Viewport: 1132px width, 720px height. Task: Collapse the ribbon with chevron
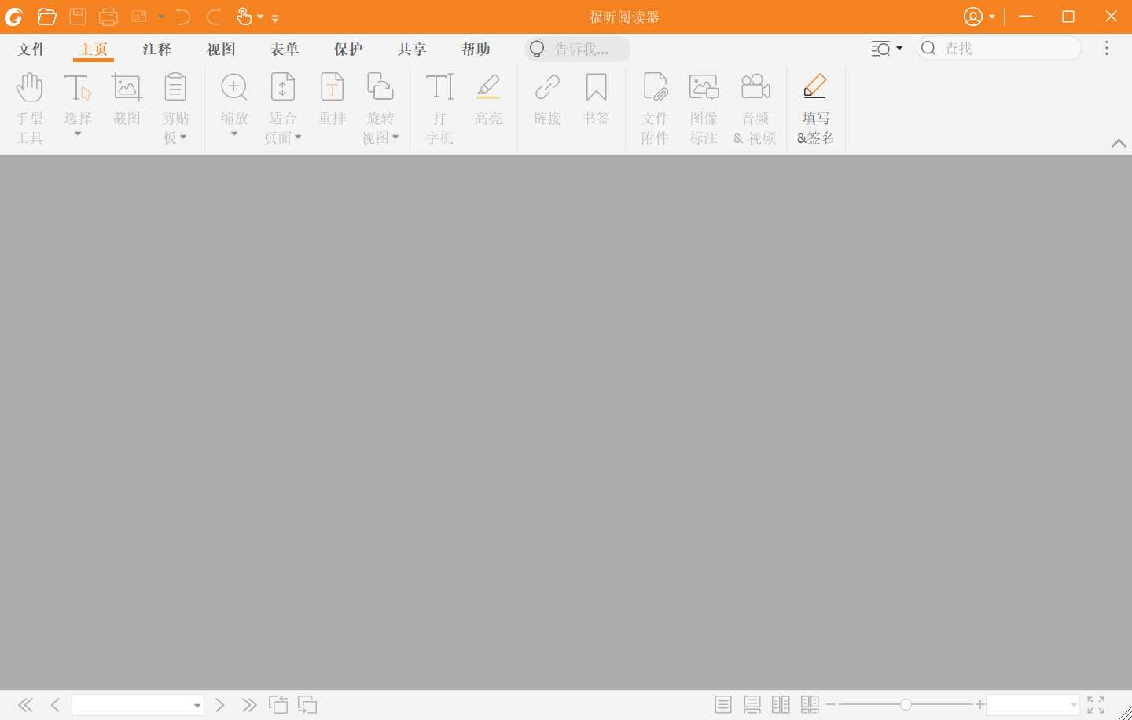tap(1119, 143)
